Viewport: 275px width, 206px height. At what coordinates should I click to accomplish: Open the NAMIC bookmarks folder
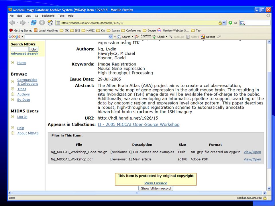(88, 31)
